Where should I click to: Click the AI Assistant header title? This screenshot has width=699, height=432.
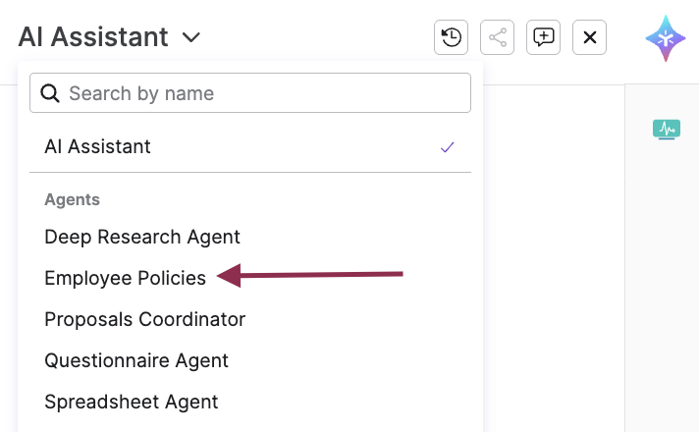tap(93, 37)
